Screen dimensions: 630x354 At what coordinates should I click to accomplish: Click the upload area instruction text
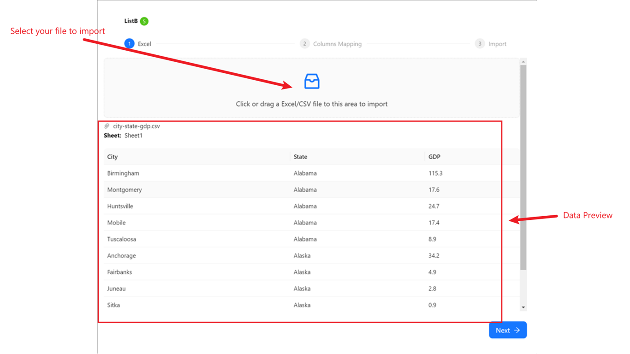click(x=312, y=104)
